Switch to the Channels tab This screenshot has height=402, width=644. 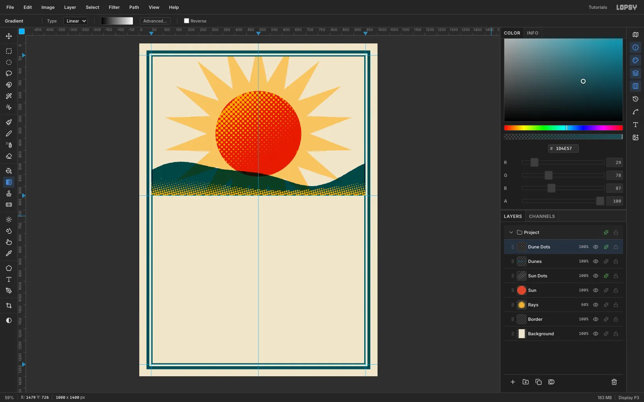[x=542, y=216]
